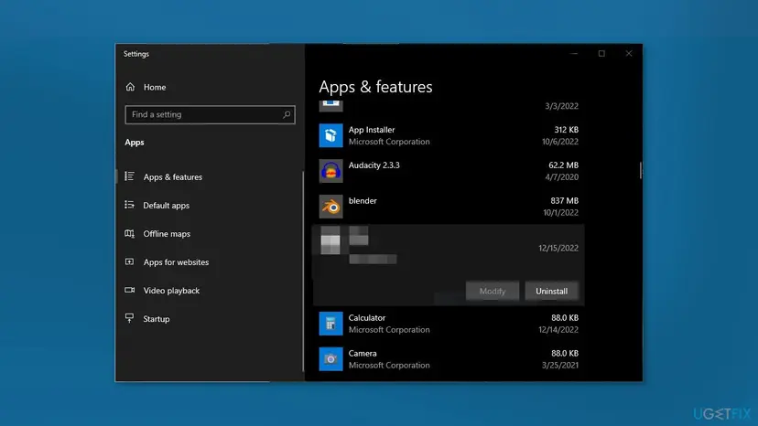Select the Audacity 2.3.3 entry name

point(374,165)
